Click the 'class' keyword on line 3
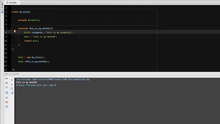The height and width of the screenshot is (124, 220). (15, 12)
